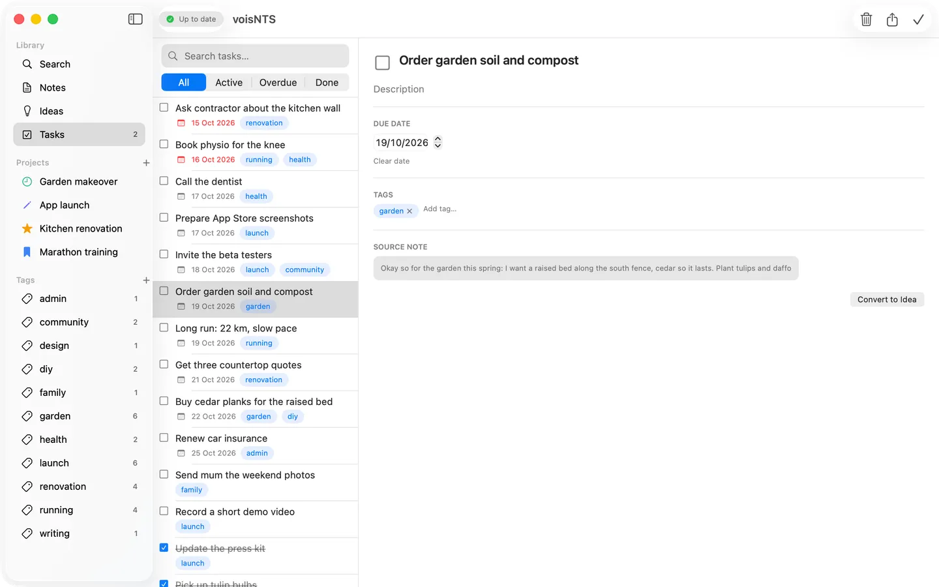Open the Marathon training project

coord(79,252)
